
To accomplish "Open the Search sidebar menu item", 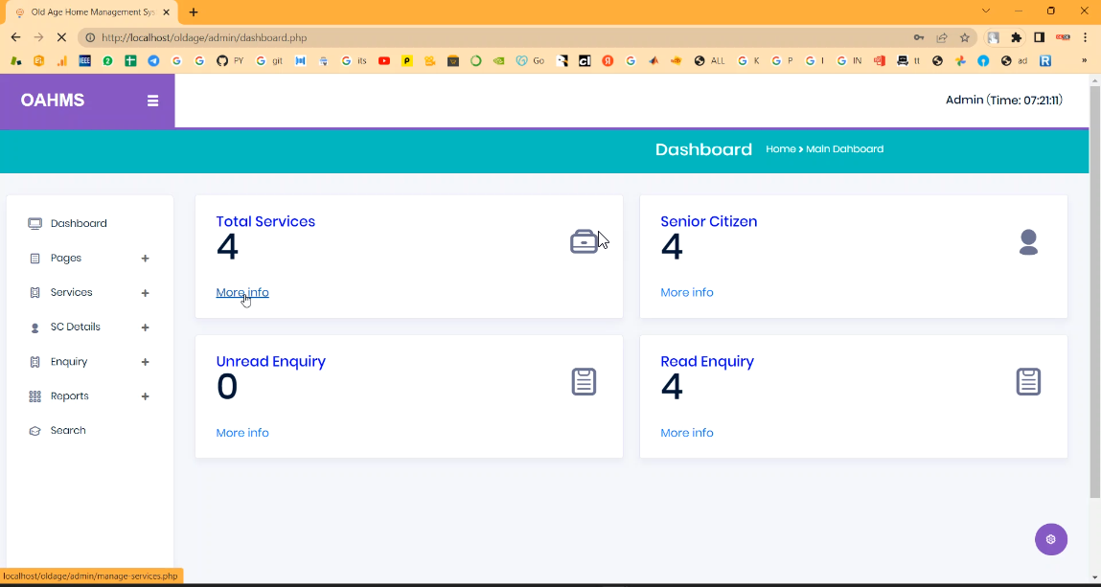I will (x=68, y=431).
